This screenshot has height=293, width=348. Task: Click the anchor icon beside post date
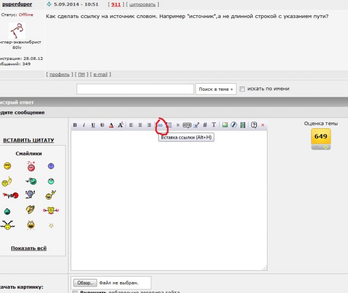tap(49, 4)
